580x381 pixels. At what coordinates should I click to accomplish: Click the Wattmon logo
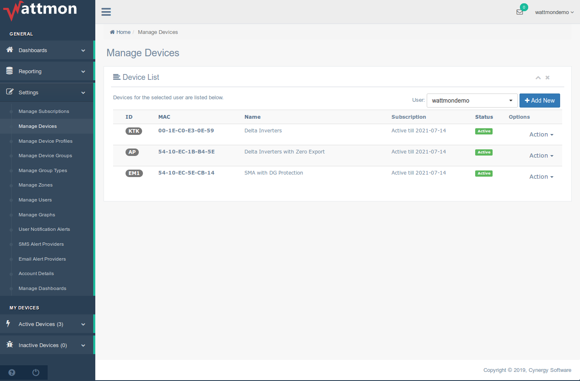tap(41, 10)
